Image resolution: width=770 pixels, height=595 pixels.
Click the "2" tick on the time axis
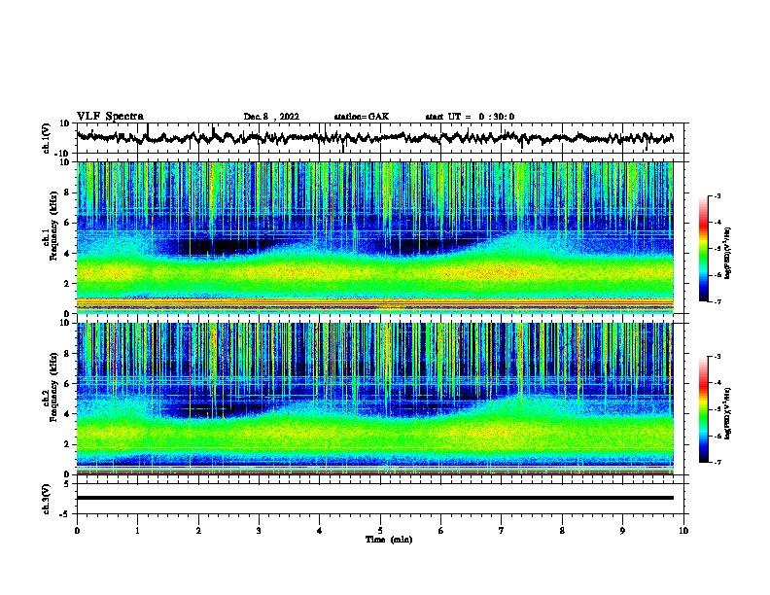[198, 531]
